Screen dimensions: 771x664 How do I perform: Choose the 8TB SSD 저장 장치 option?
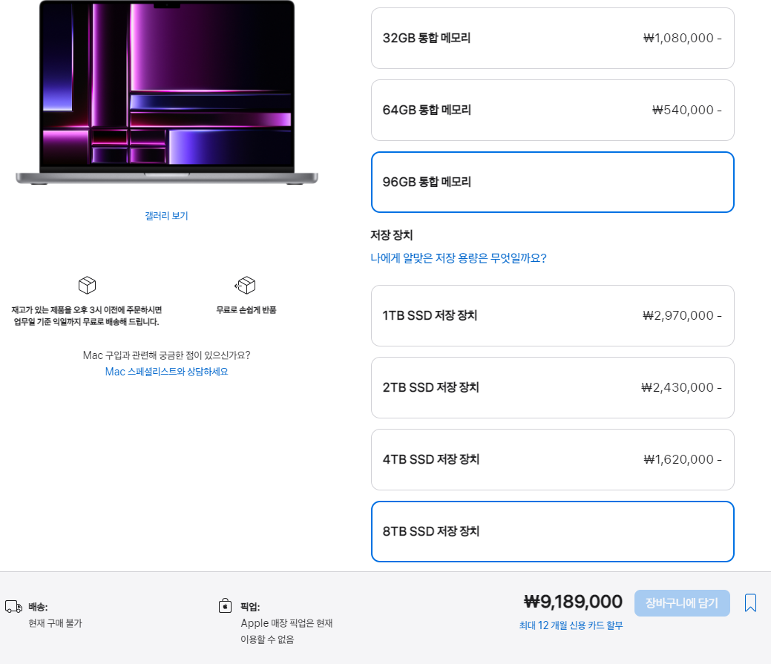pyautogui.click(x=553, y=532)
